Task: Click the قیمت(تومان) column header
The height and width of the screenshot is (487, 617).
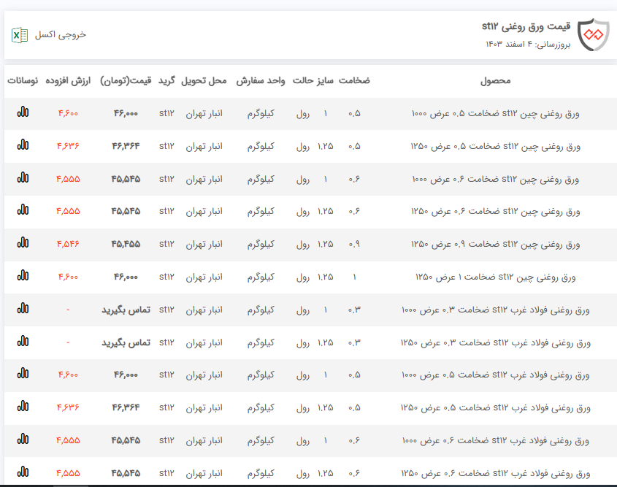Action: click(126, 80)
